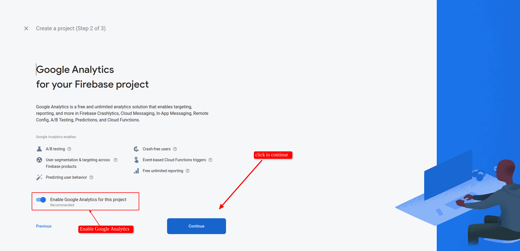The width and height of the screenshot is (520, 251).
Task: Click the A/B testing flask icon
Action: tap(39, 149)
